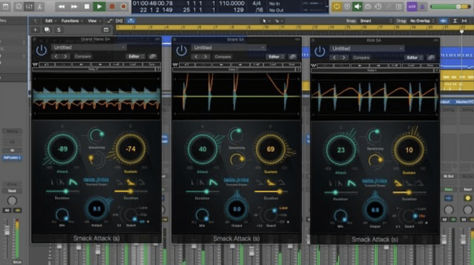
Task: Open preset dropdown in Grand Piano SA window
Action: coord(88,47)
